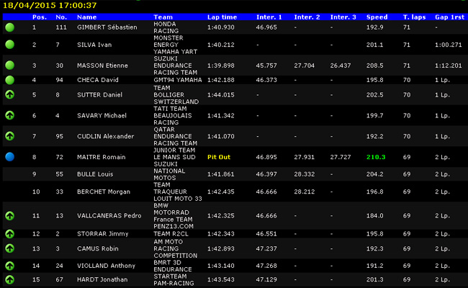Click the yellow Pit Out status text
The height and width of the screenshot is (288, 468).
pos(220,156)
